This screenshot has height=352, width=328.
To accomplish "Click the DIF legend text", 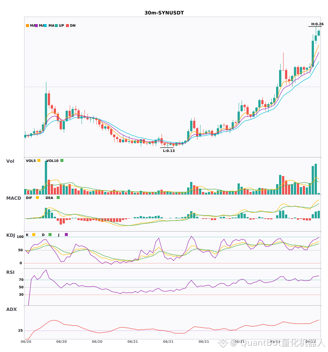I will click(29, 198).
